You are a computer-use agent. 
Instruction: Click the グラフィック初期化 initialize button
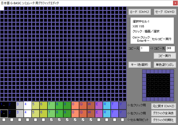point(163,120)
